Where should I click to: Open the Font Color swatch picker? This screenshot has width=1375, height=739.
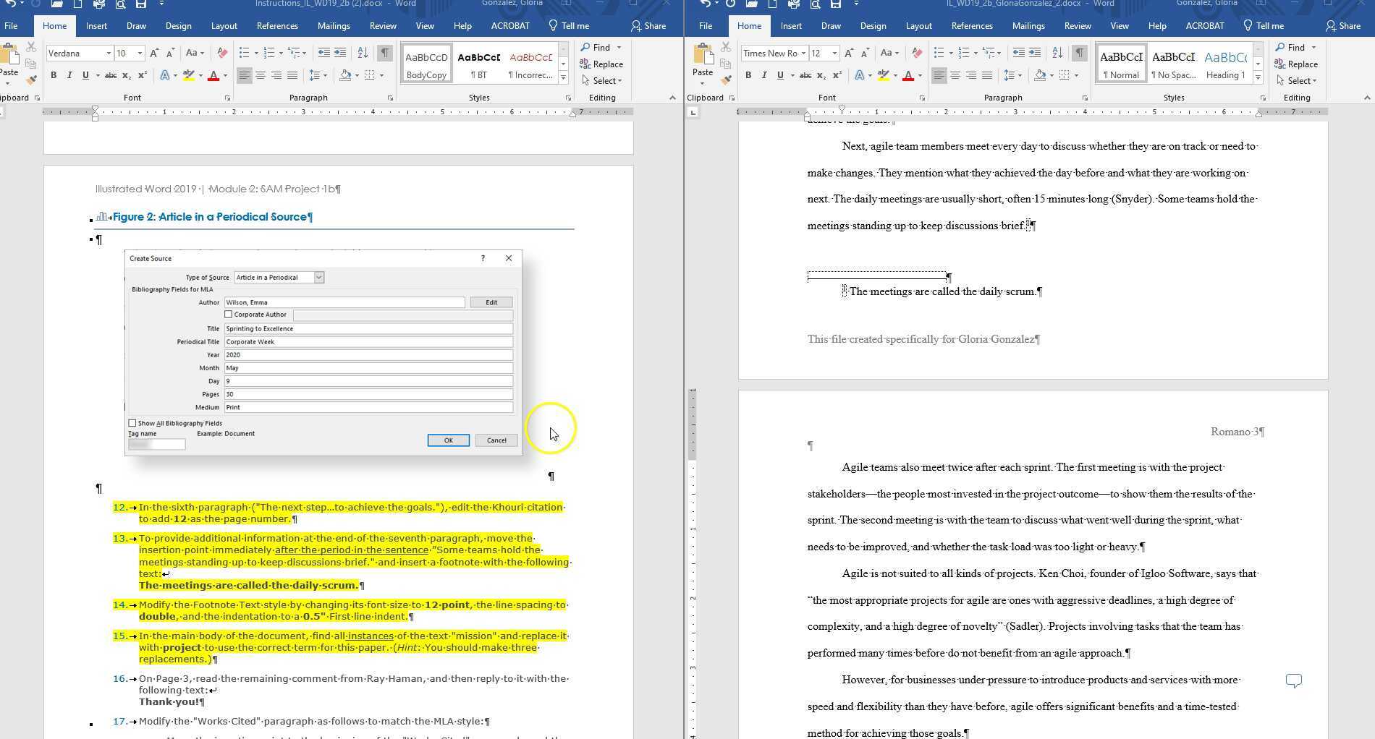[224, 74]
